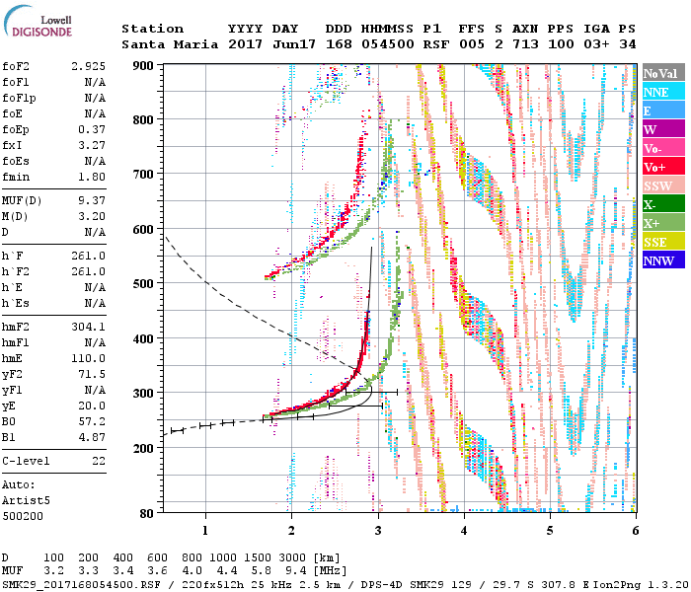Viewport: 691px width, 592px height.
Task: Click the 6 MHz x-axis label
Action: click(x=635, y=531)
